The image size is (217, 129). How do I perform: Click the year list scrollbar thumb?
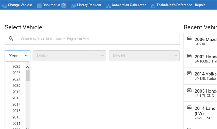[27, 75]
